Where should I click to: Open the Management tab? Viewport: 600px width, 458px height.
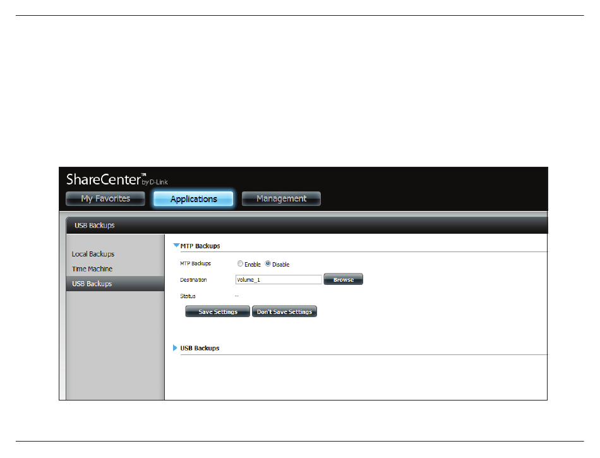pyautogui.click(x=281, y=198)
